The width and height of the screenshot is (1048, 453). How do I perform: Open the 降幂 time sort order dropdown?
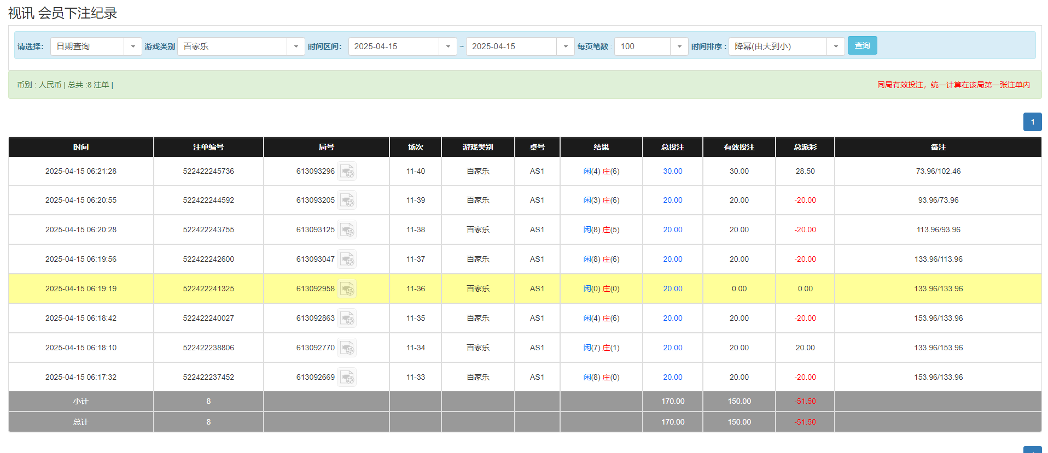click(x=835, y=46)
